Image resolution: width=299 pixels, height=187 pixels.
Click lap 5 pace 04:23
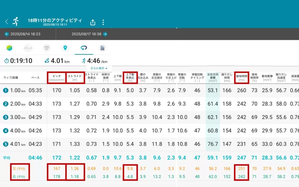[35, 144]
